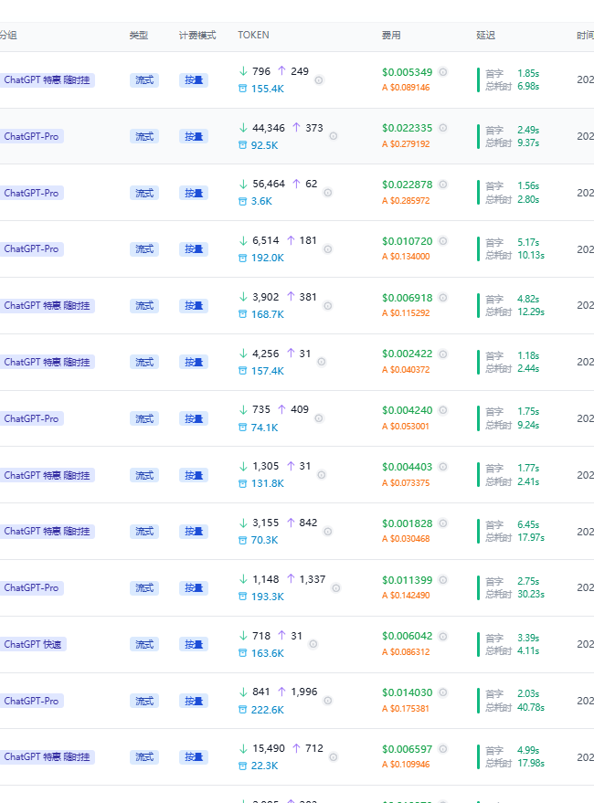The width and height of the screenshot is (594, 803).
Task: Click the info icon beside tokens 4,256 / 31
Action: click(322, 362)
